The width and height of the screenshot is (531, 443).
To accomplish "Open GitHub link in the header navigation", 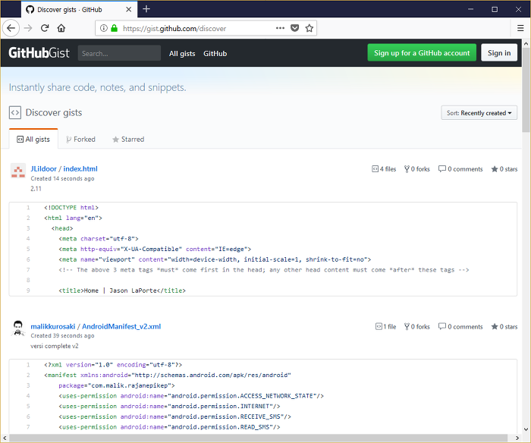I will click(215, 54).
